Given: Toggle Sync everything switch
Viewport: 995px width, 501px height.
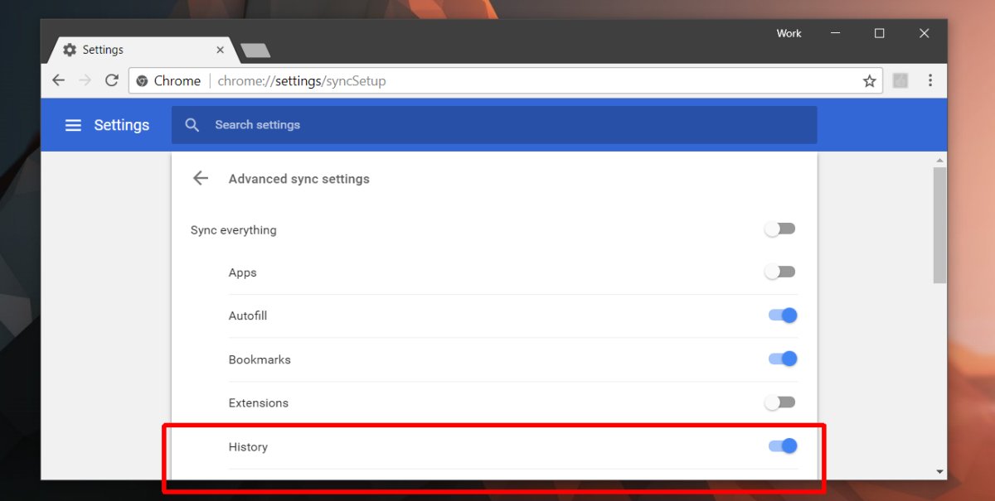Looking at the screenshot, I should pyautogui.click(x=780, y=229).
